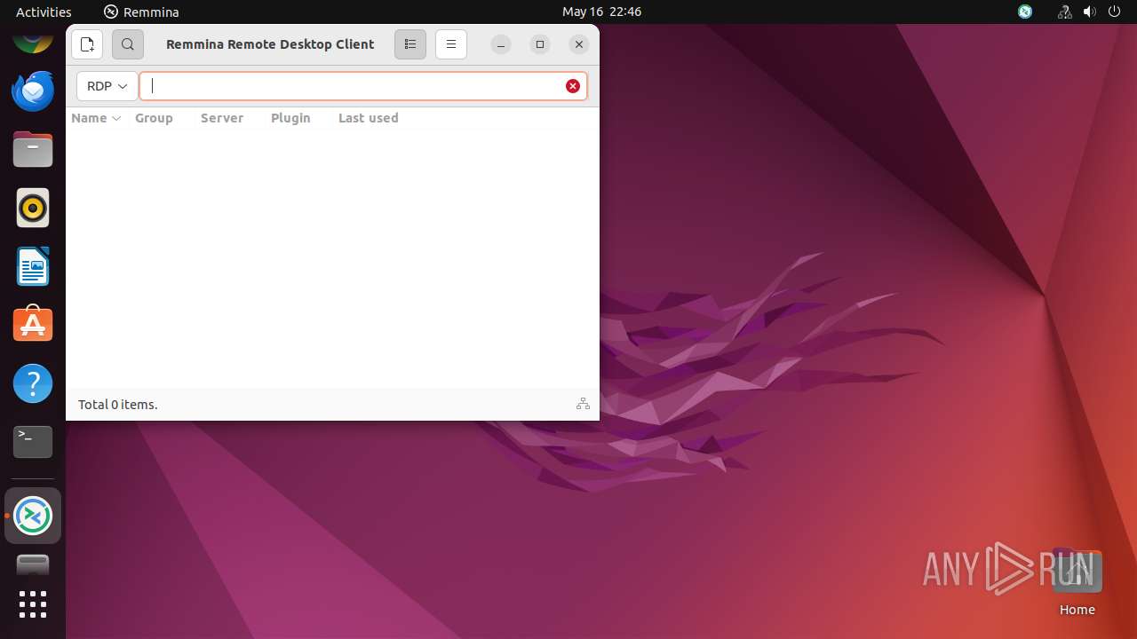Open LibreOffice Writer from the dock

33,266
